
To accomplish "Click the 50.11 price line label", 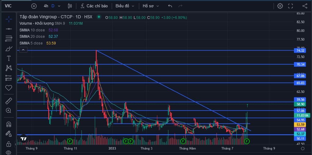I will pyautogui.click(x=300, y=139).
